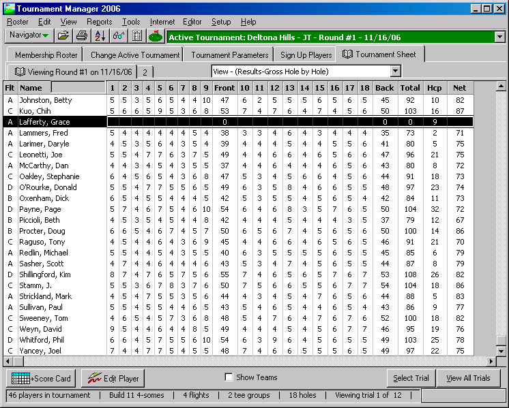
Task: Select the O'Rourke, Donald row
Action: (238, 187)
